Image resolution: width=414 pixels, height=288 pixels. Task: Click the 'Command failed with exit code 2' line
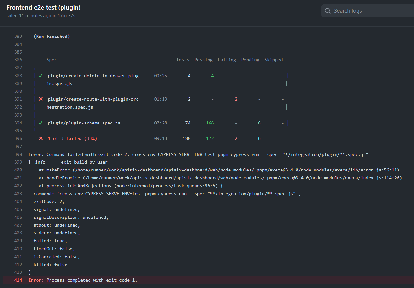click(198, 154)
